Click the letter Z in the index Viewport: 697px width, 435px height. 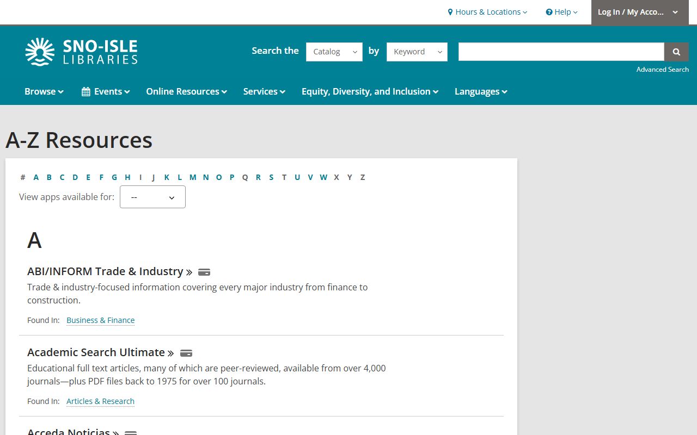363,177
